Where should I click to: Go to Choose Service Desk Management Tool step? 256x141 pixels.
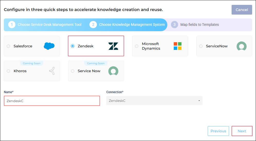point(49,25)
